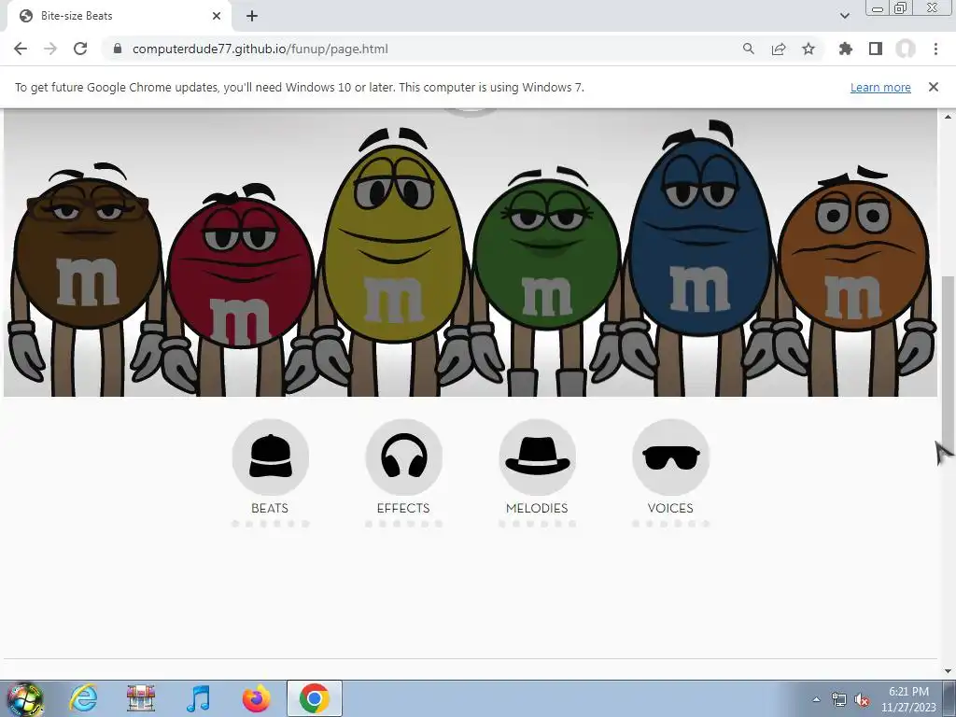
Task: Select the Beats cap icon
Action: coord(270,457)
